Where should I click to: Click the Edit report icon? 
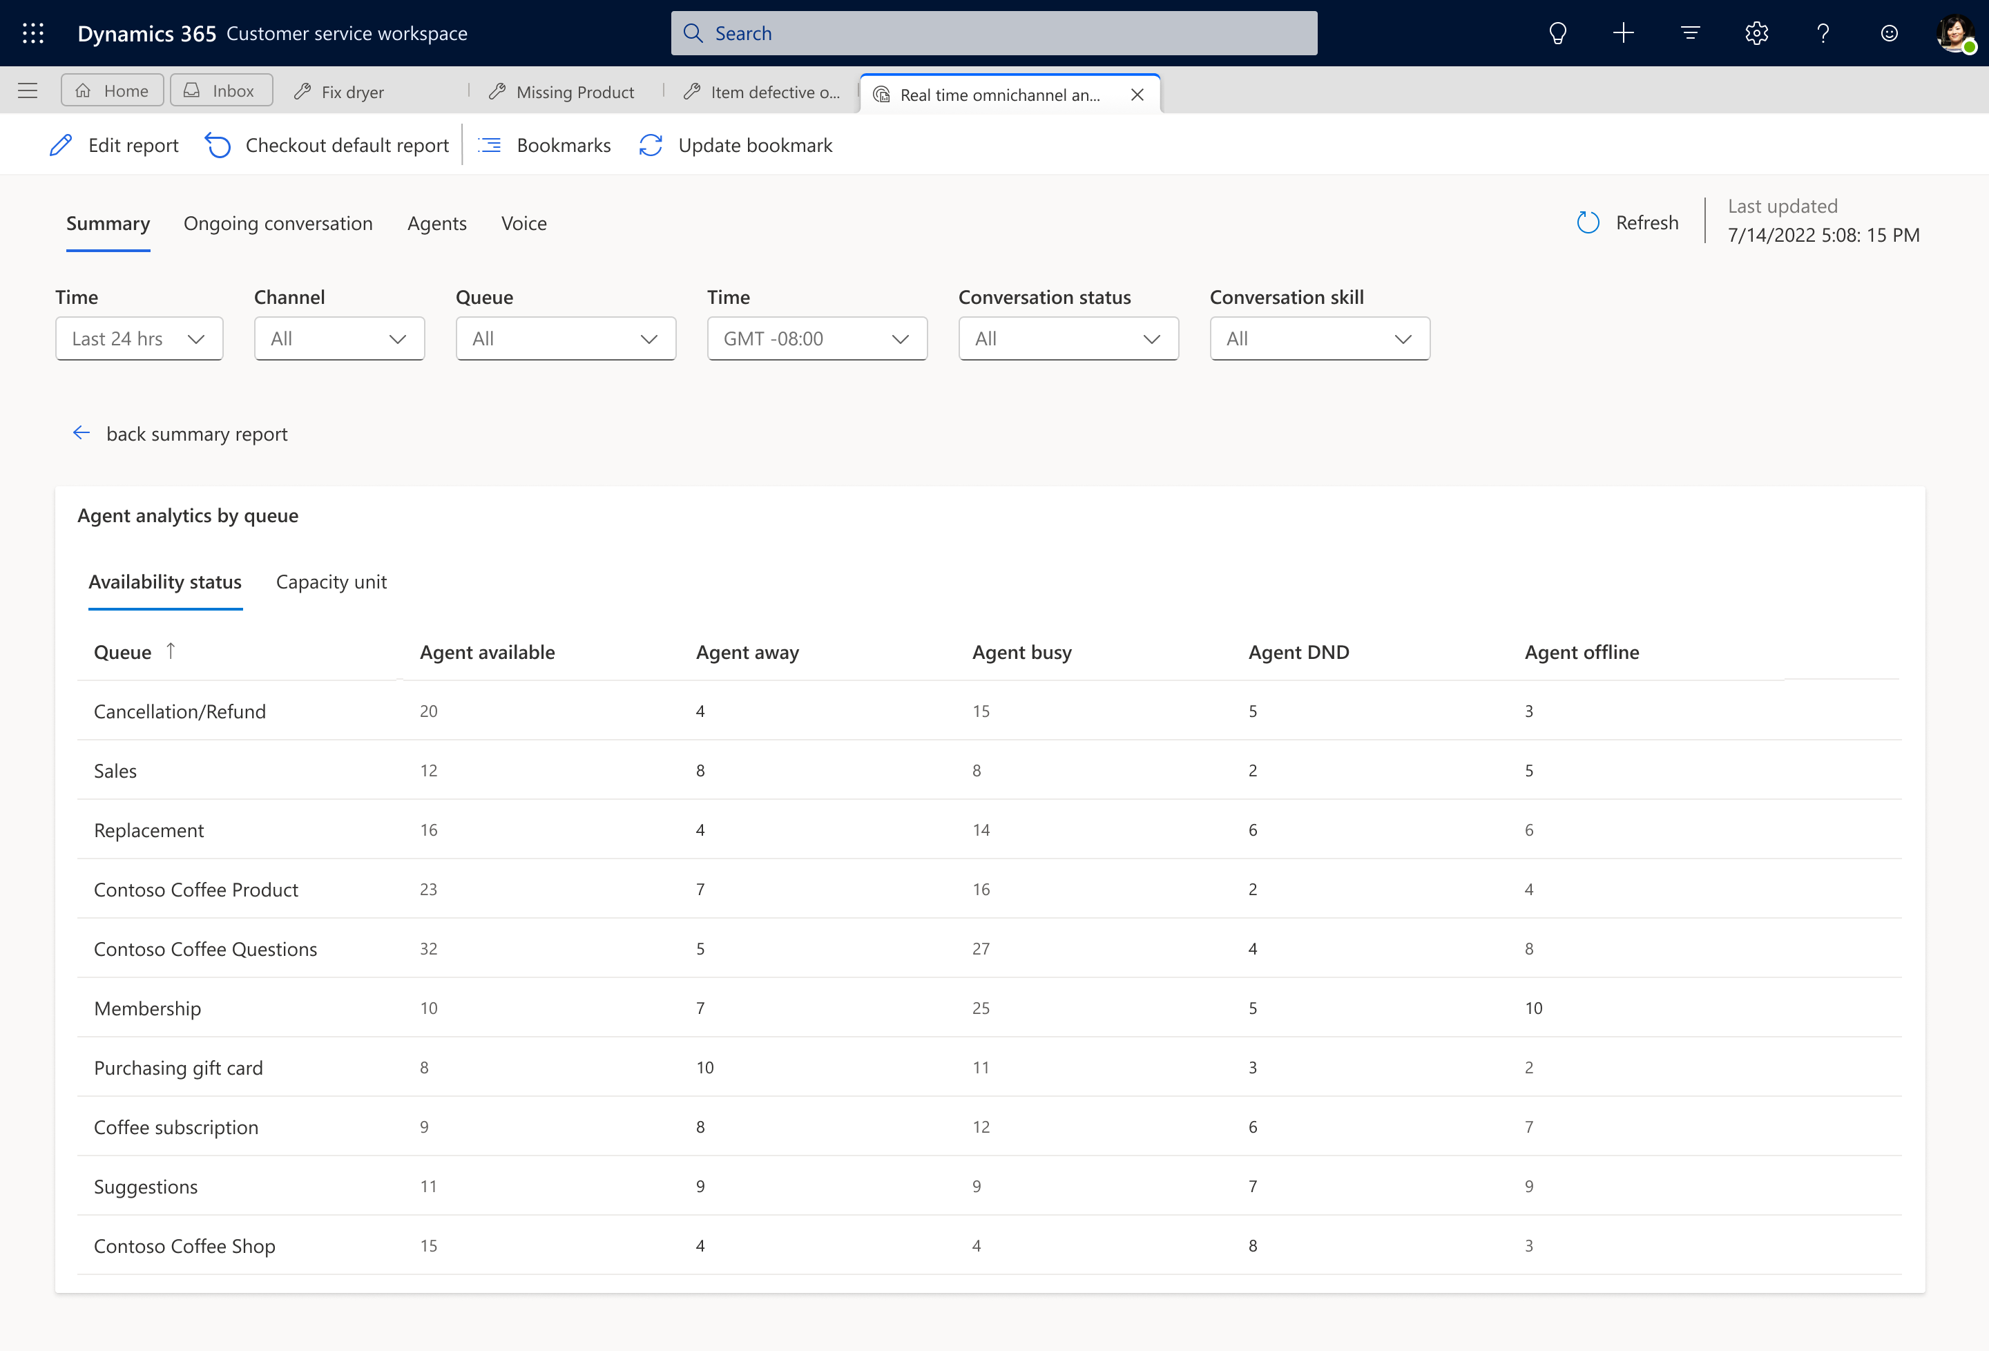pos(60,145)
